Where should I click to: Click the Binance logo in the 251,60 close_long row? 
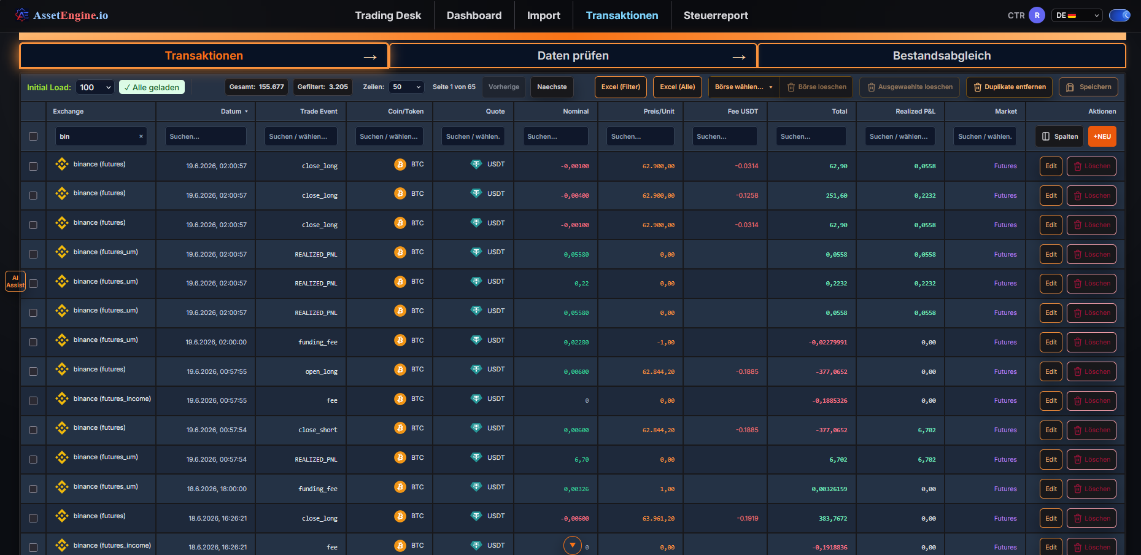[61, 193]
